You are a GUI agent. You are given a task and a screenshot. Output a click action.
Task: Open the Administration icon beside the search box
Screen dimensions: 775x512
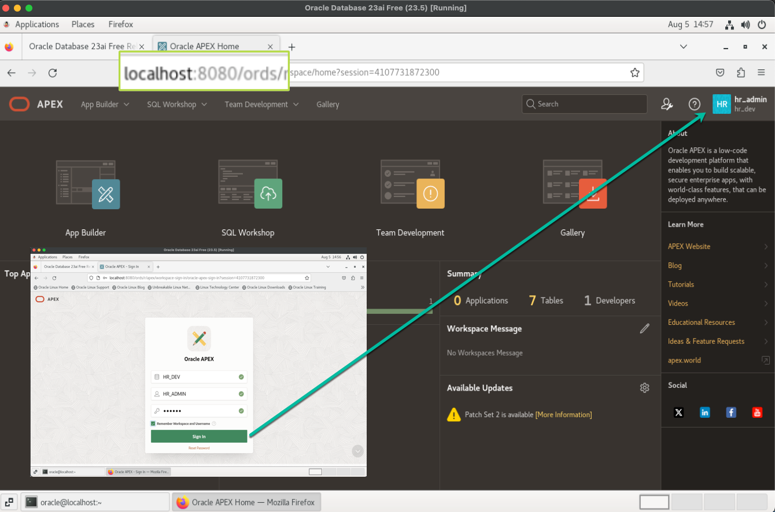[x=667, y=104]
